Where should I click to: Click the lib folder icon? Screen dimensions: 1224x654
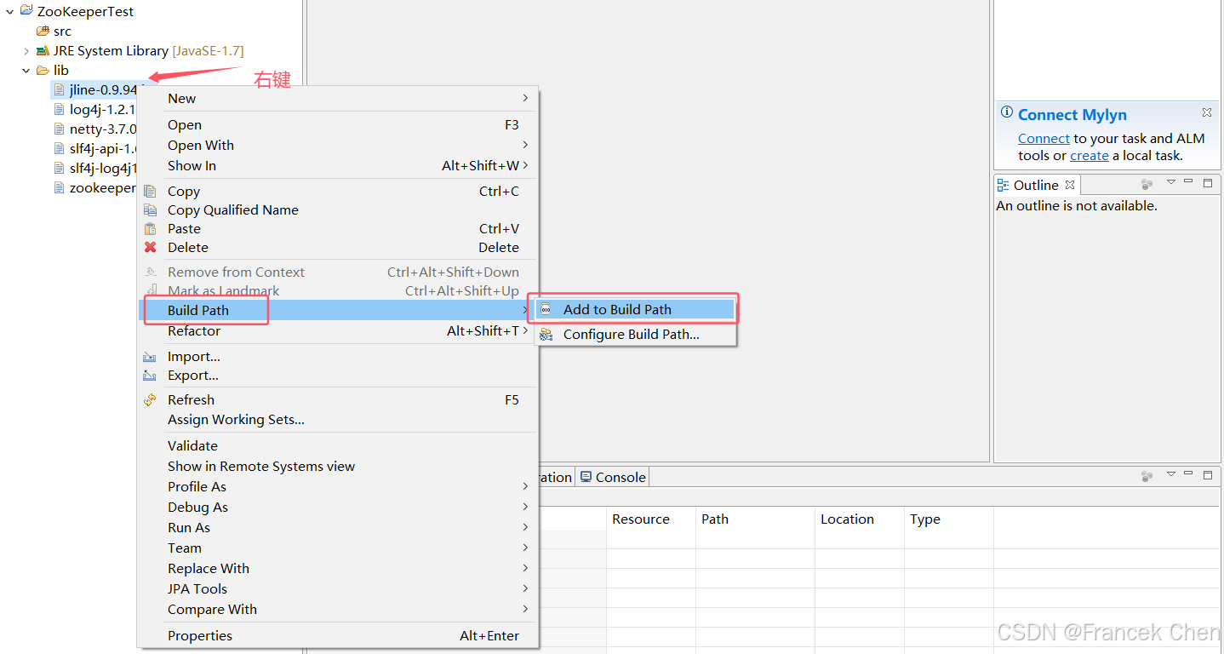[x=43, y=71]
